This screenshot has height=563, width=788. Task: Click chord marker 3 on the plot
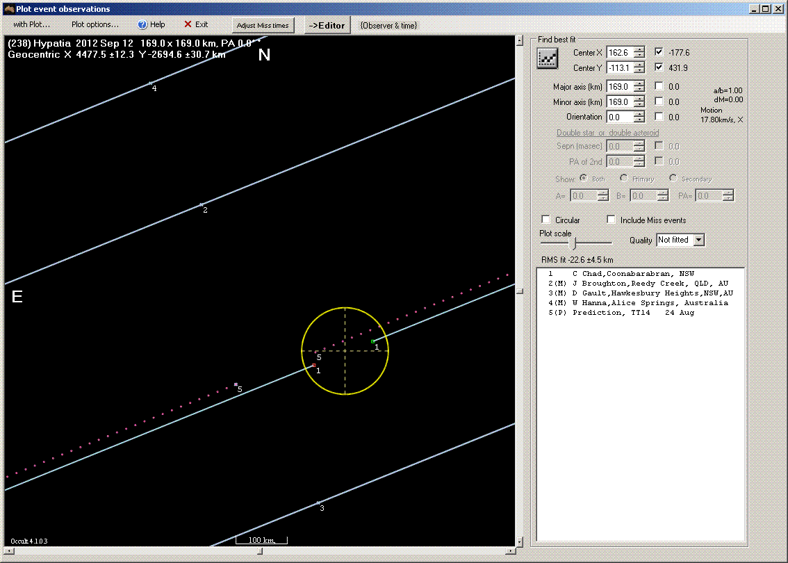pos(318,503)
